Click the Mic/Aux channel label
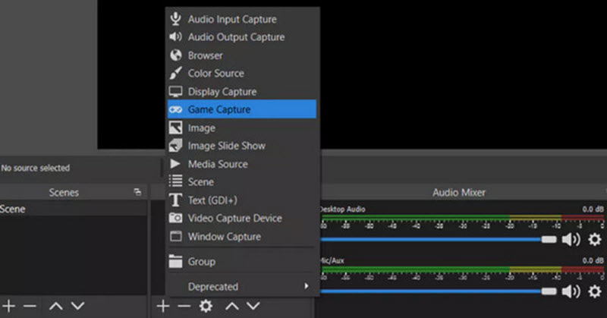 point(332,260)
